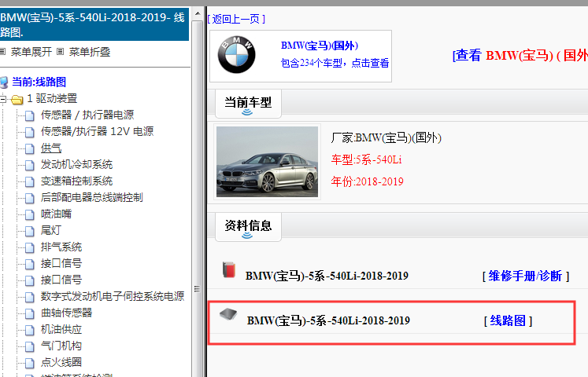This screenshot has width=588, height=377.
Task: Click page icon next to 喷油嘴
Action: pyautogui.click(x=30, y=214)
